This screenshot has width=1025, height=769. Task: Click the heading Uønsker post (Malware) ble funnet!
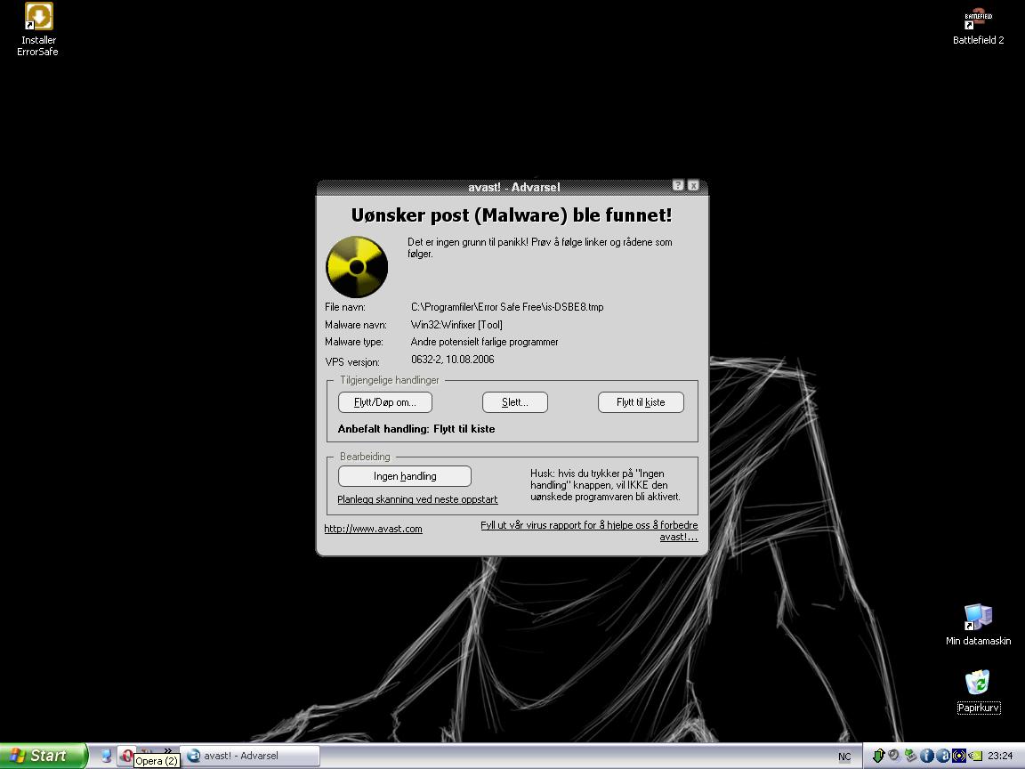[x=512, y=215]
